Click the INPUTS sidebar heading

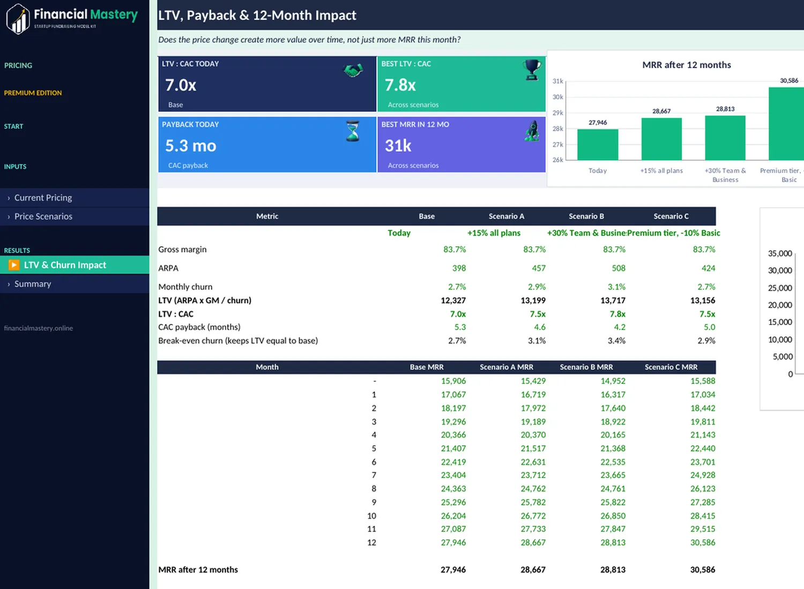click(15, 167)
